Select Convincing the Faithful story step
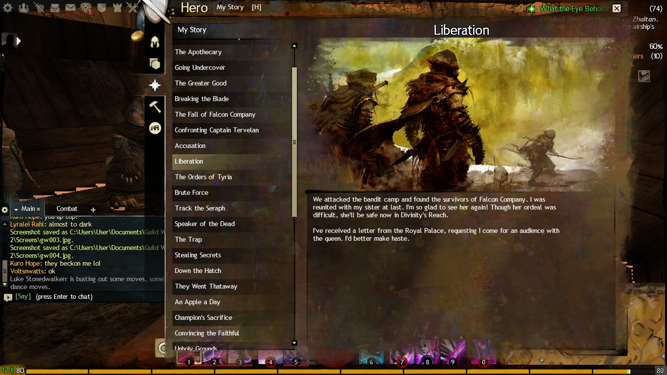667x375 pixels. 231,333
